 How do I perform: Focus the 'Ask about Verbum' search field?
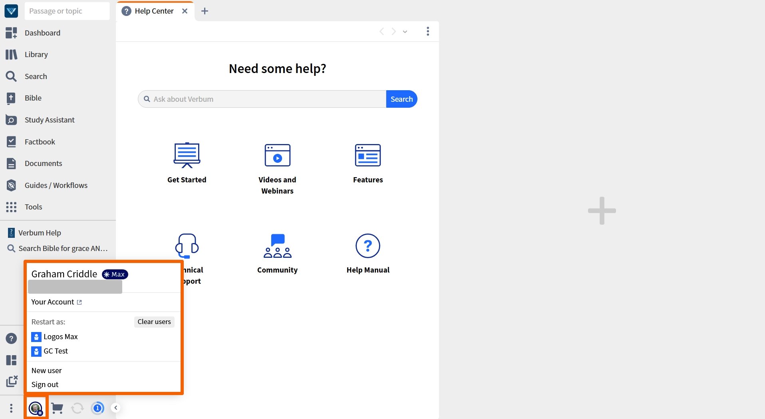(262, 99)
